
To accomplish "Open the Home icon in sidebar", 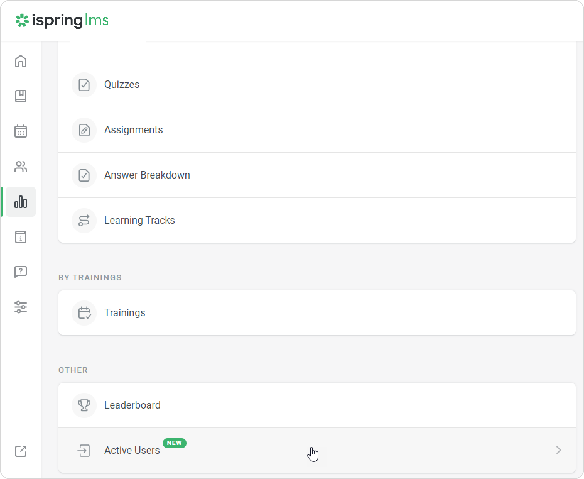I will pos(21,61).
